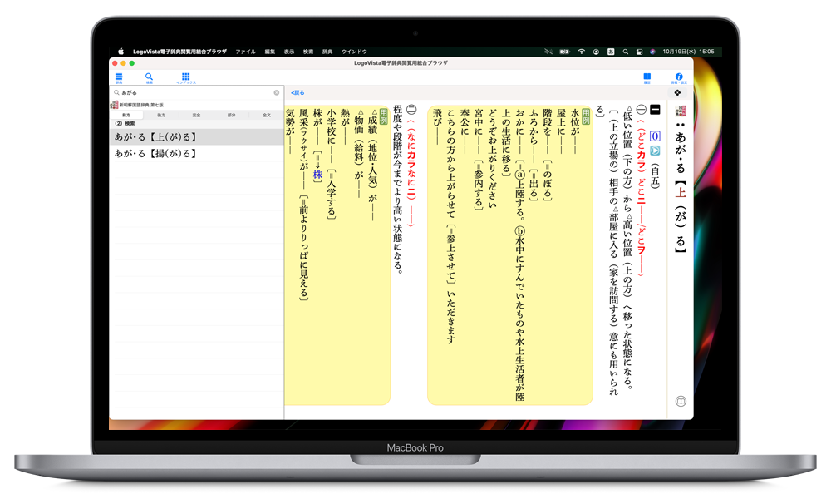Open the 履歴 history book icon
The height and width of the screenshot is (499, 831).
[647, 78]
